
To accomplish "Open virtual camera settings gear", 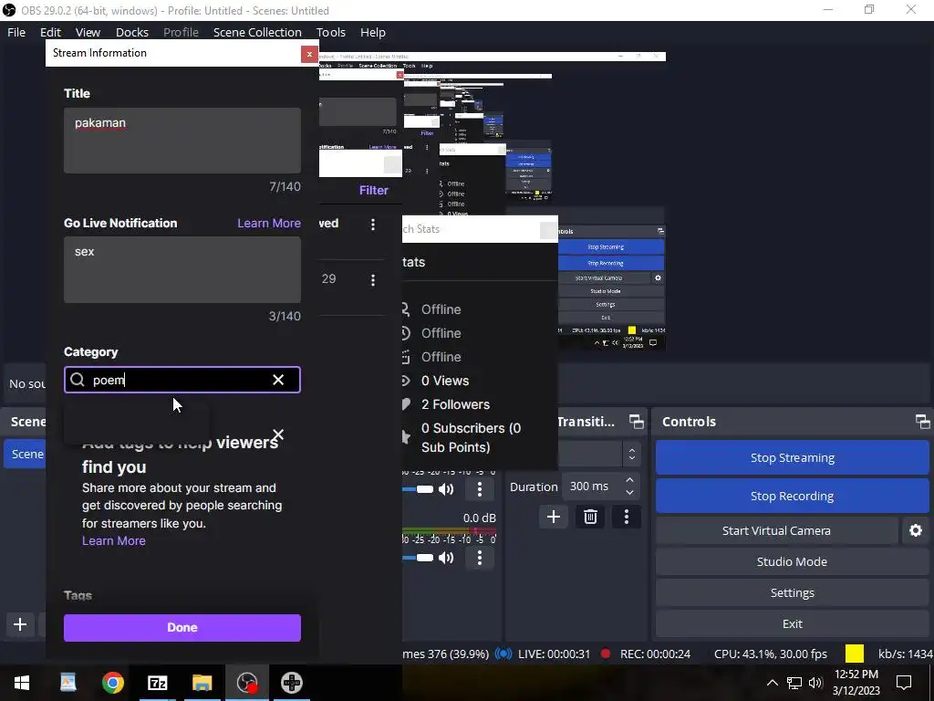I will click(916, 530).
